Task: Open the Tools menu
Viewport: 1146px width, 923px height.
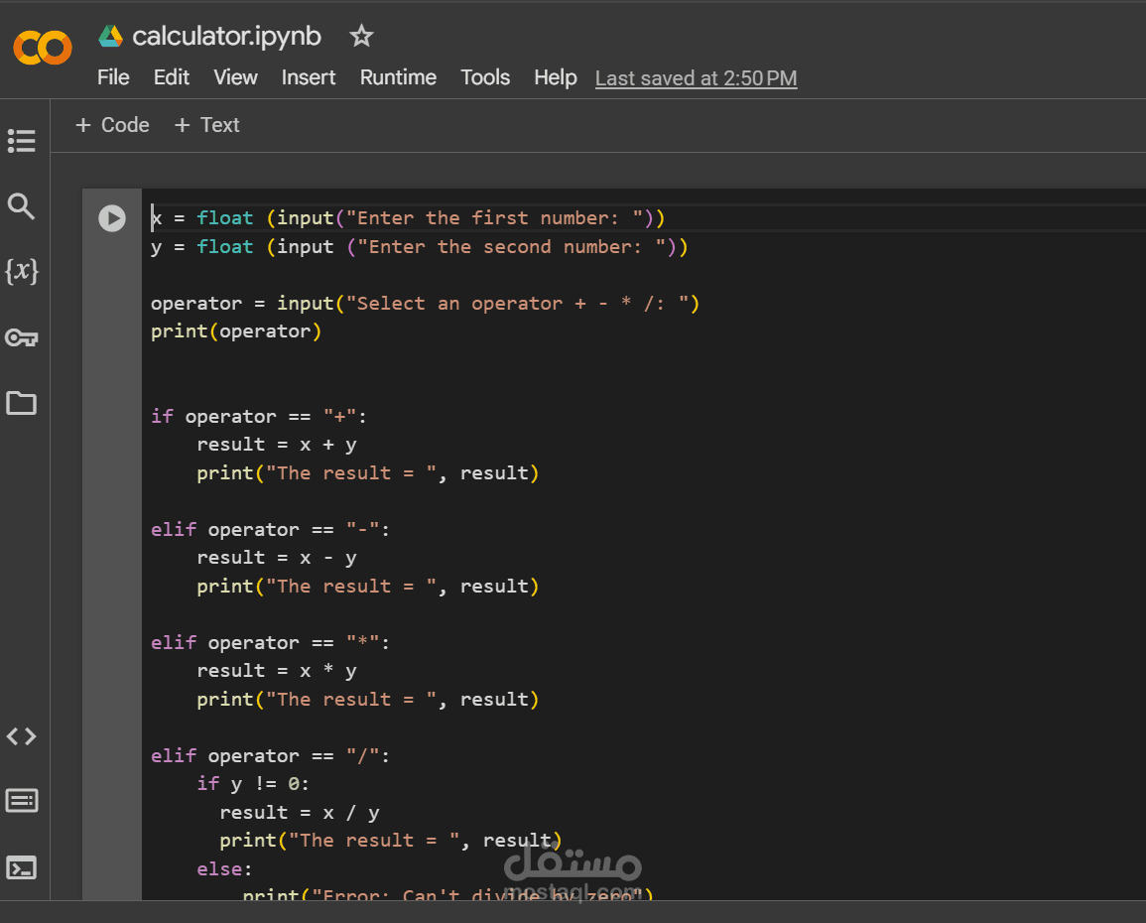Action: (485, 77)
